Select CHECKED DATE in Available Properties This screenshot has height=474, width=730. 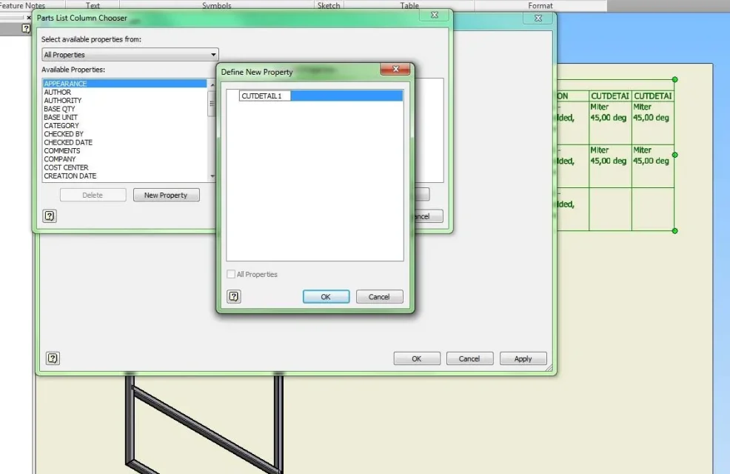coord(125,142)
